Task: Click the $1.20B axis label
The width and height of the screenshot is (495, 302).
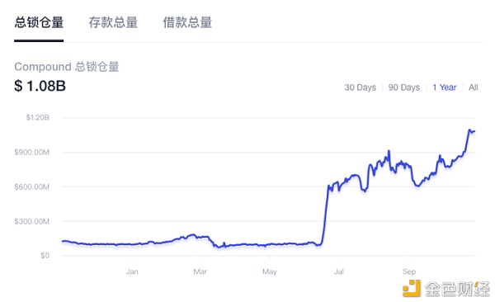Action: (38, 117)
